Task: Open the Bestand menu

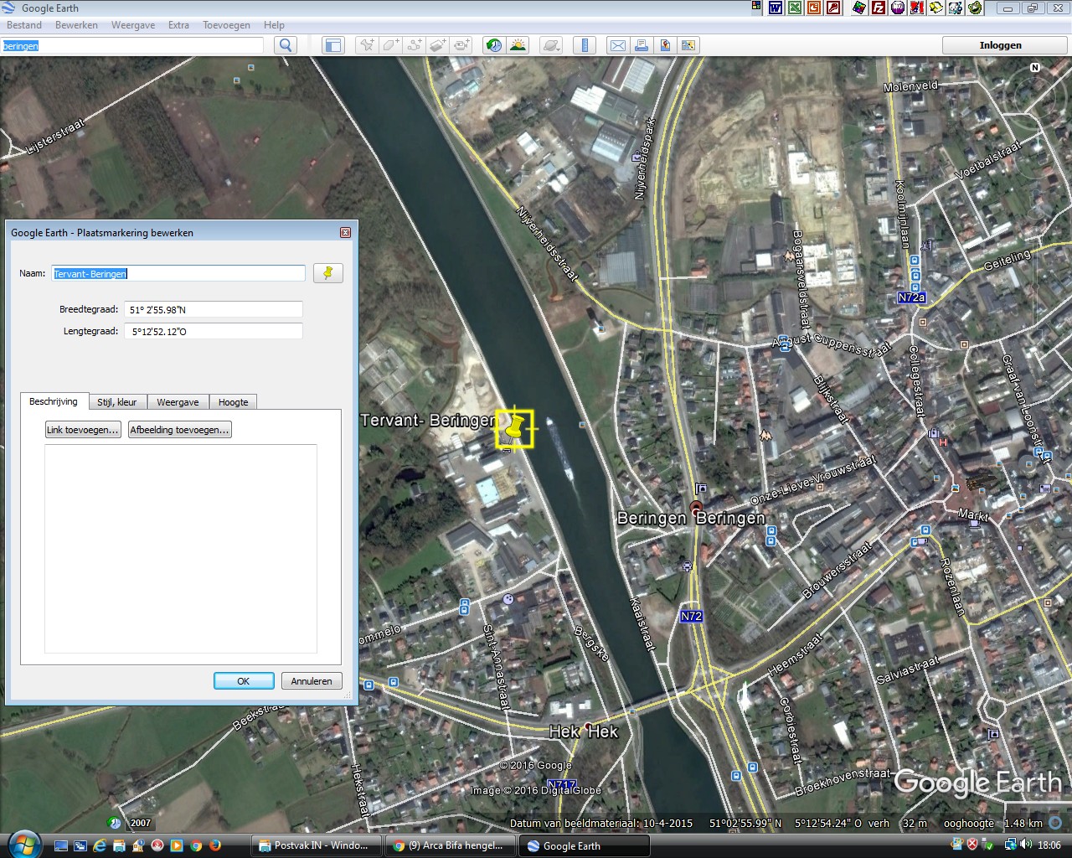Action: click(24, 25)
